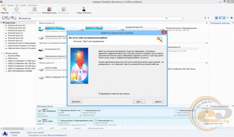Open the Наша спільнота community icon

click(84, 11)
